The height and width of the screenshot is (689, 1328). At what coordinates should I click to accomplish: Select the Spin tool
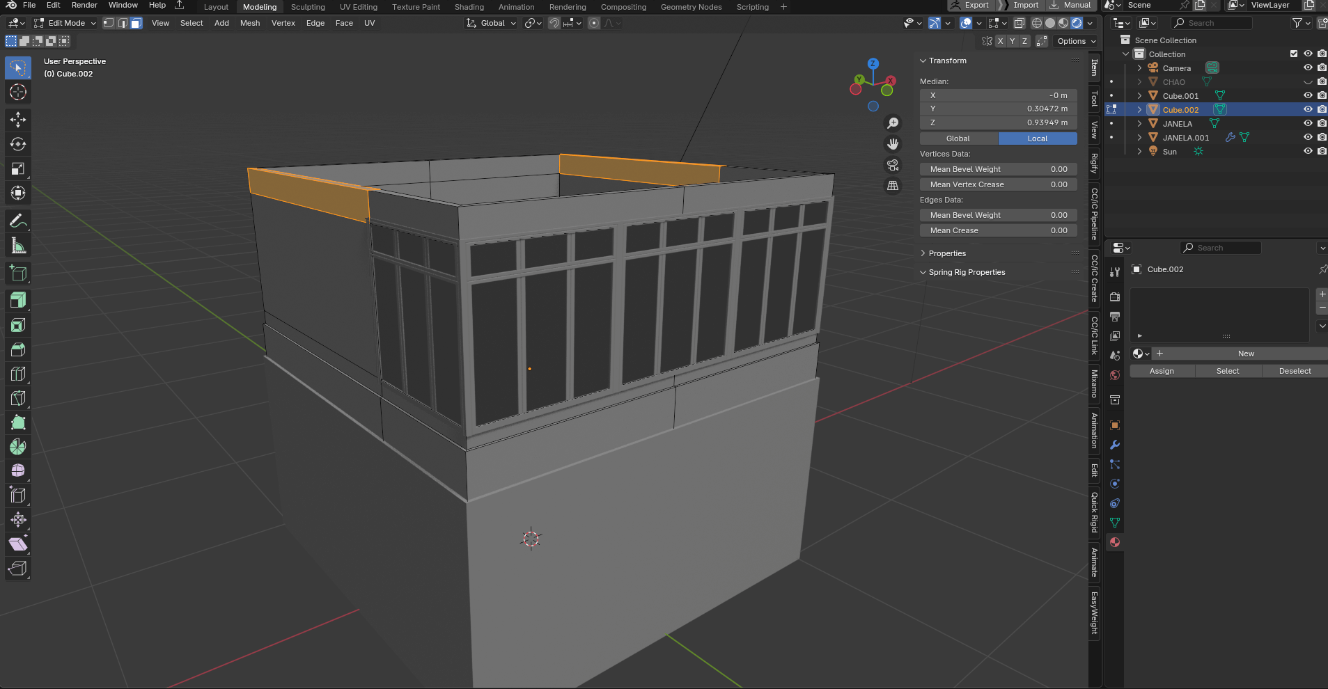(18, 446)
